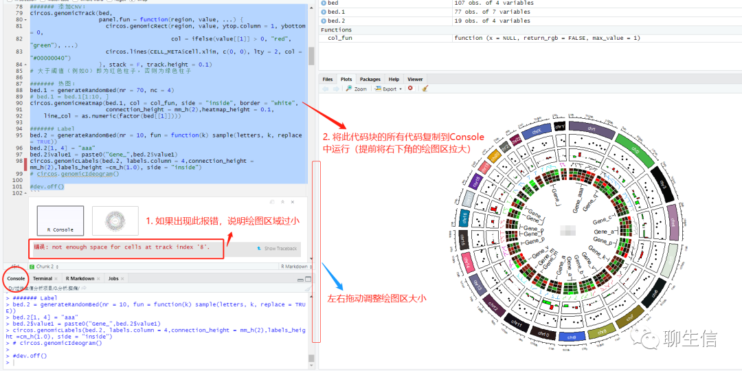Pop chunk output into new window icon
Viewport: 742px width, 371px height.
pyautogui.click(x=272, y=202)
